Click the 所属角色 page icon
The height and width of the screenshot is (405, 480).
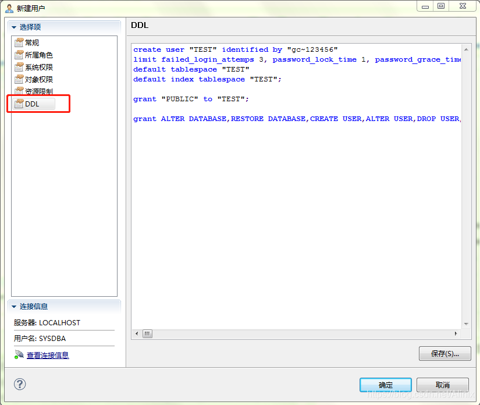coord(19,55)
